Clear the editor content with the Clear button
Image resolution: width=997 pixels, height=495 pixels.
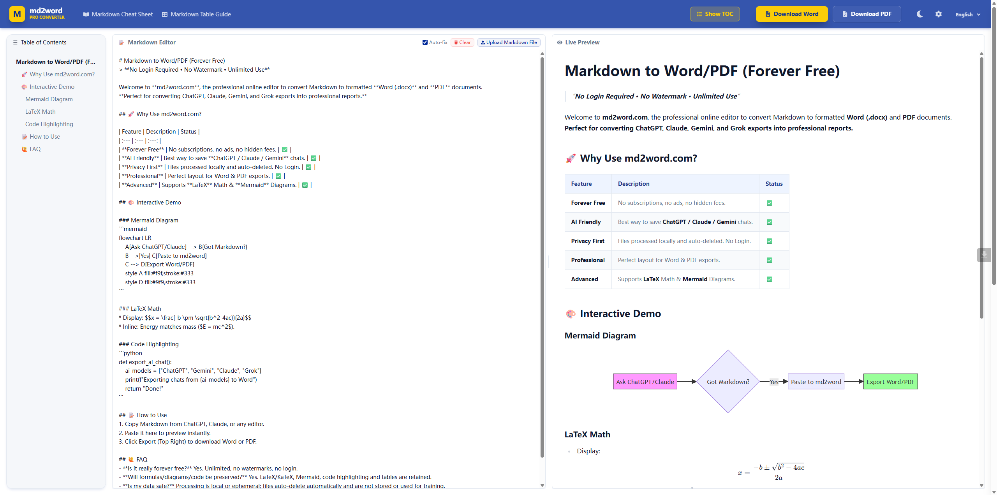pos(462,42)
